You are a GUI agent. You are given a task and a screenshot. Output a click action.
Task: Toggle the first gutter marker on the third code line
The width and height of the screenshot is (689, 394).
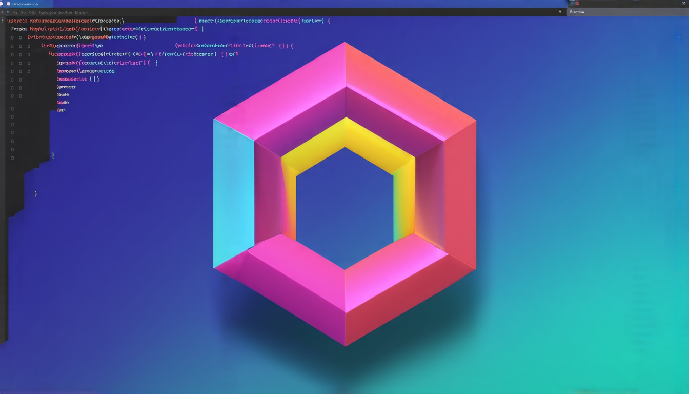pyautogui.click(x=12, y=37)
